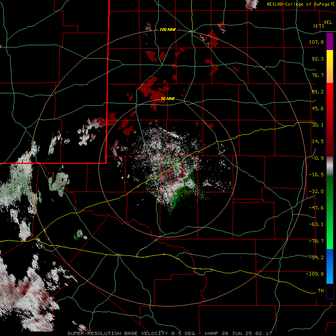Click the -94.2 velocity scale value
This screenshot has width=336, height=336.
coord(316,258)
